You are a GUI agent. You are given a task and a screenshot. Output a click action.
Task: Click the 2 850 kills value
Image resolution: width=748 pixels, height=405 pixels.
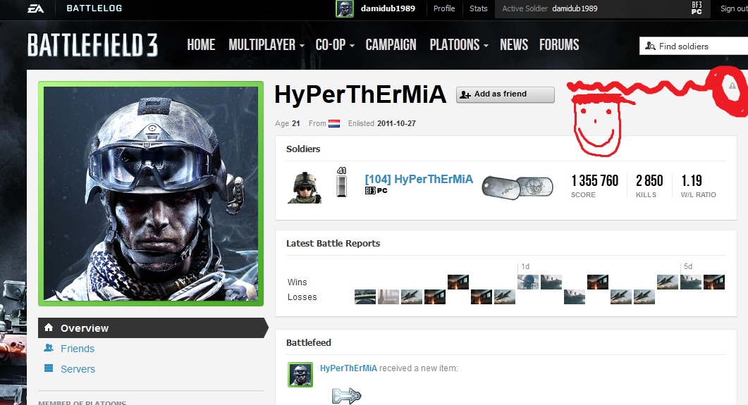649,181
